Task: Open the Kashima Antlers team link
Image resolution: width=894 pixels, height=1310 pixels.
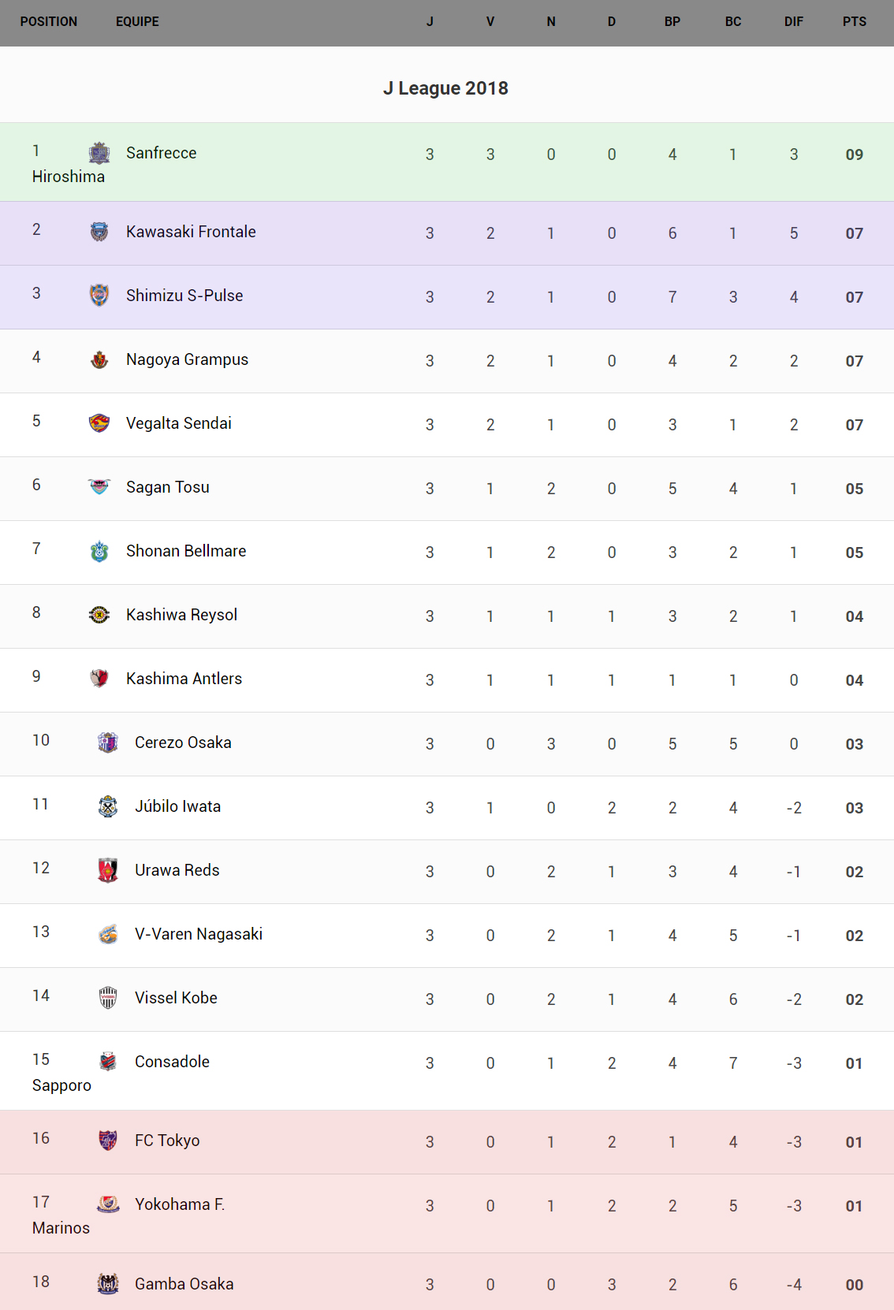Action: click(x=184, y=679)
